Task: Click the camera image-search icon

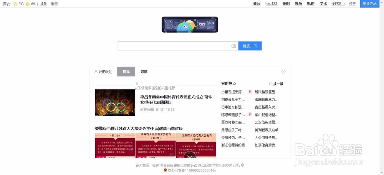Action: point(233,46)
